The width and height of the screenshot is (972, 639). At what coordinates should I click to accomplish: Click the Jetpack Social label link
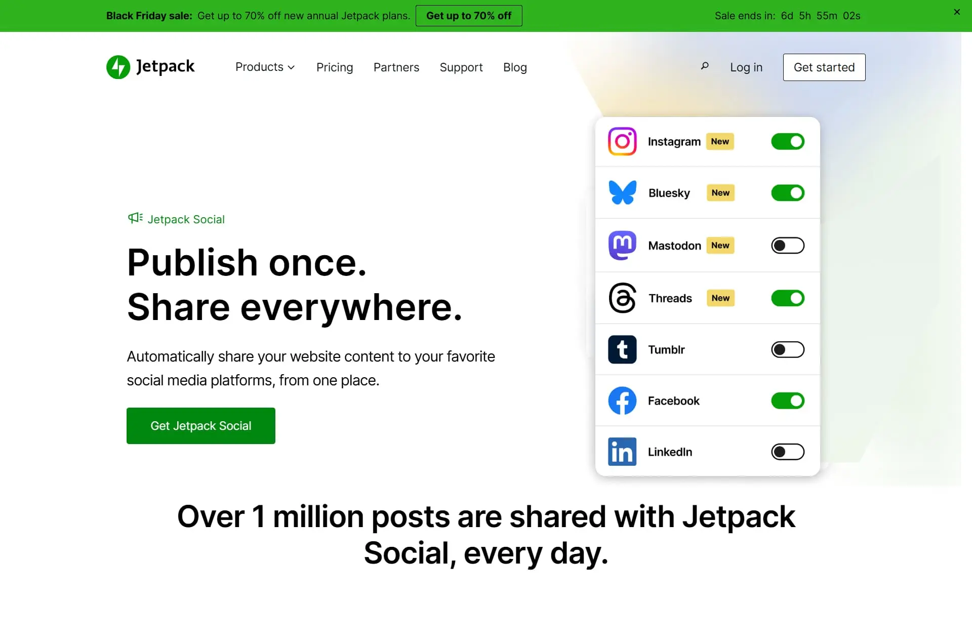point(186,219)
